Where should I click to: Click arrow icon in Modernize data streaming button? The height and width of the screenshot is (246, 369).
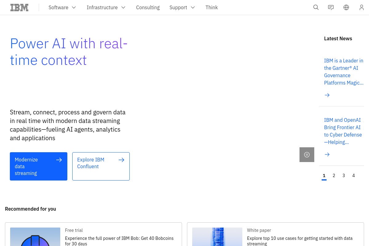click(59, 160)
